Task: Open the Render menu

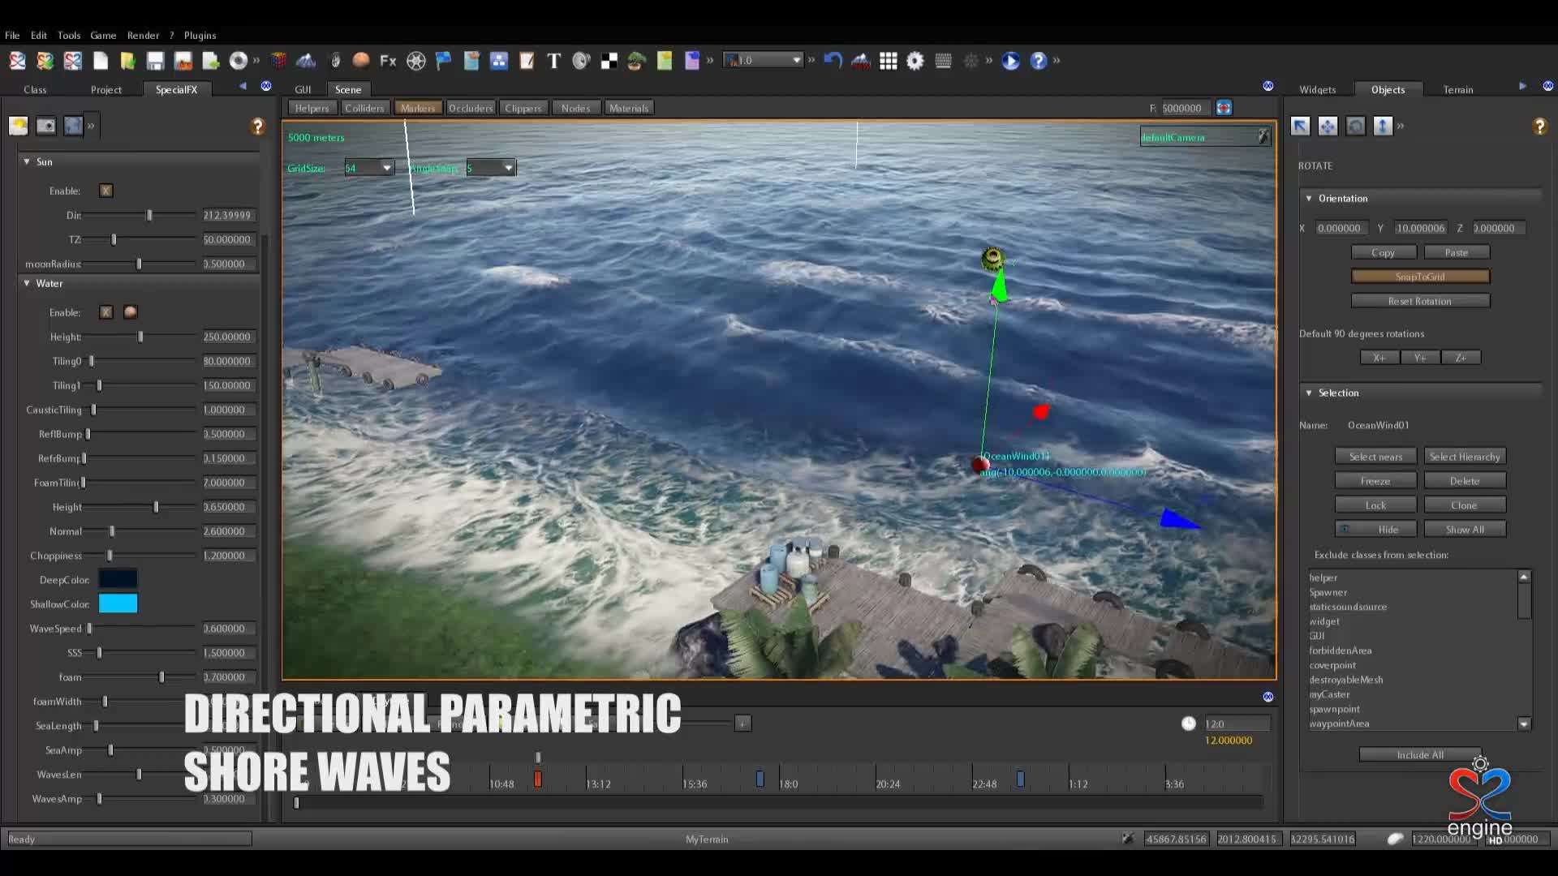Action: click(143, 35)
